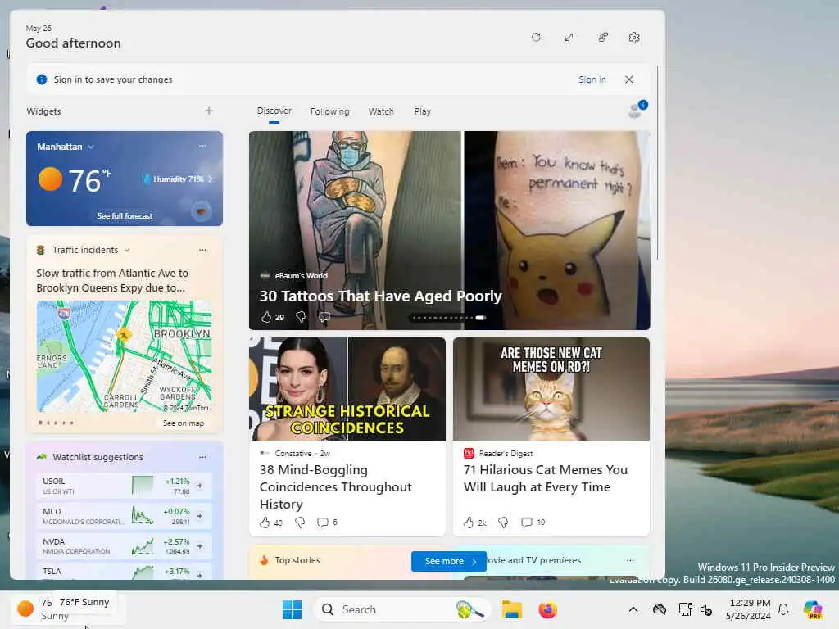The image size is (839, 629).
Task: Open File Explorer from taskbar
Action: click(511, 609)
